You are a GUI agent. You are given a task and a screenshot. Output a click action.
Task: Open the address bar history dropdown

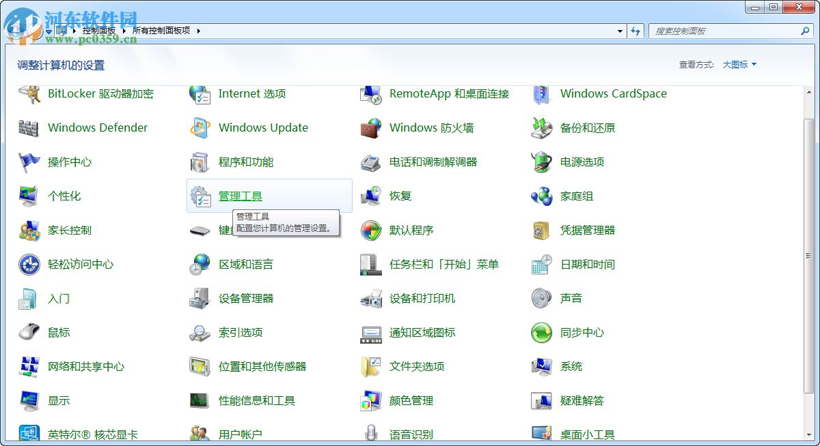tap(620, 31)
